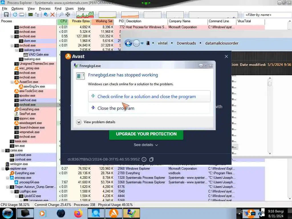Collapse svchost.exe node above dwm.exe
The image size is (292, 219).
click(12, 36)
